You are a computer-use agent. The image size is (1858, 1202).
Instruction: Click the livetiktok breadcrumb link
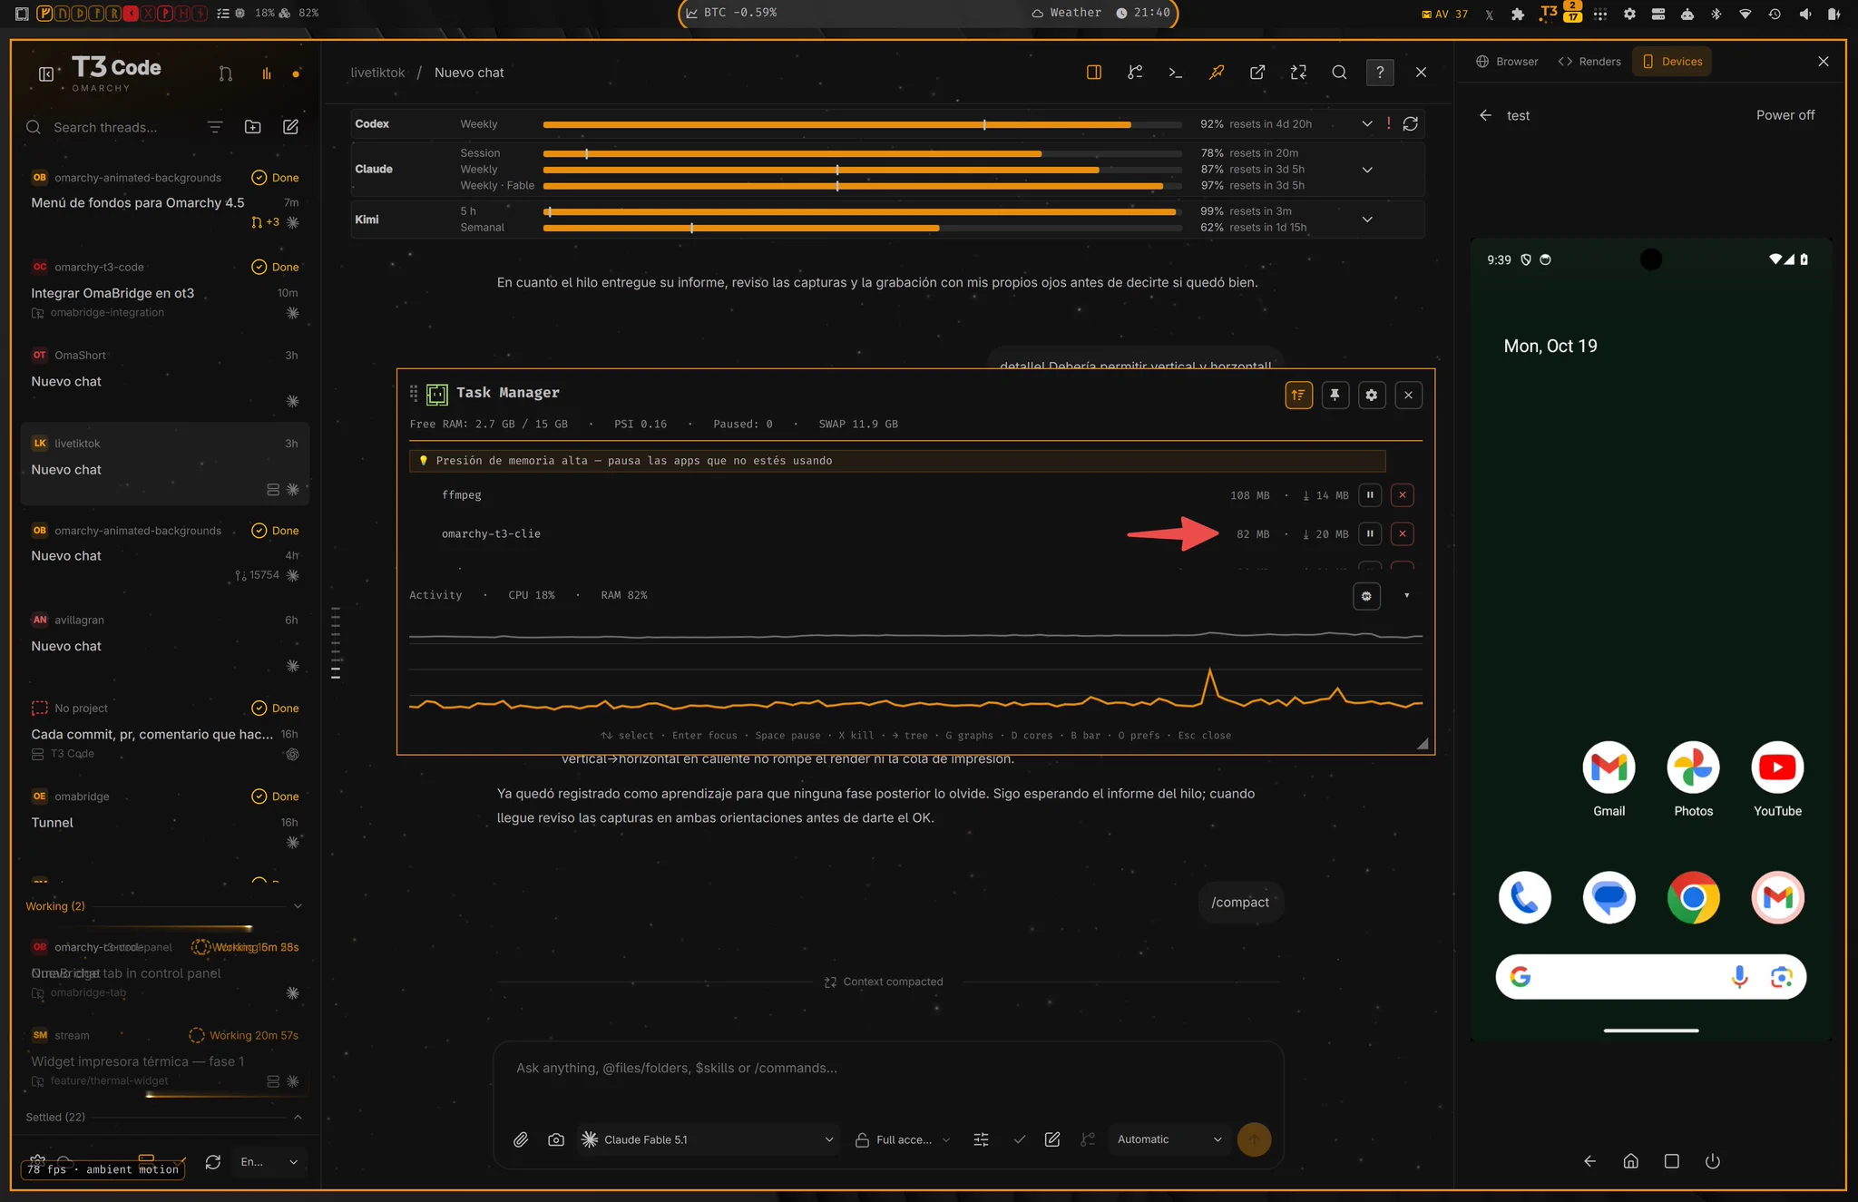pyautogui.click(x=377, y=73)
